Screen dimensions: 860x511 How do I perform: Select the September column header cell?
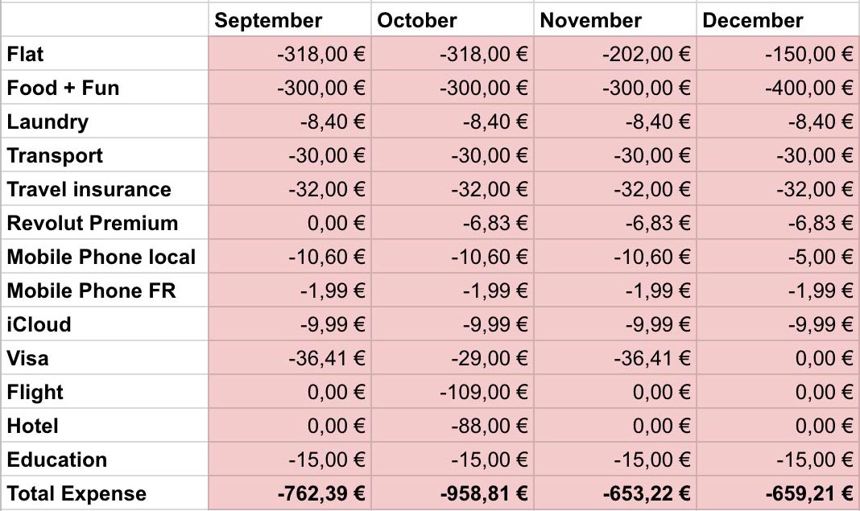[290, 20]
